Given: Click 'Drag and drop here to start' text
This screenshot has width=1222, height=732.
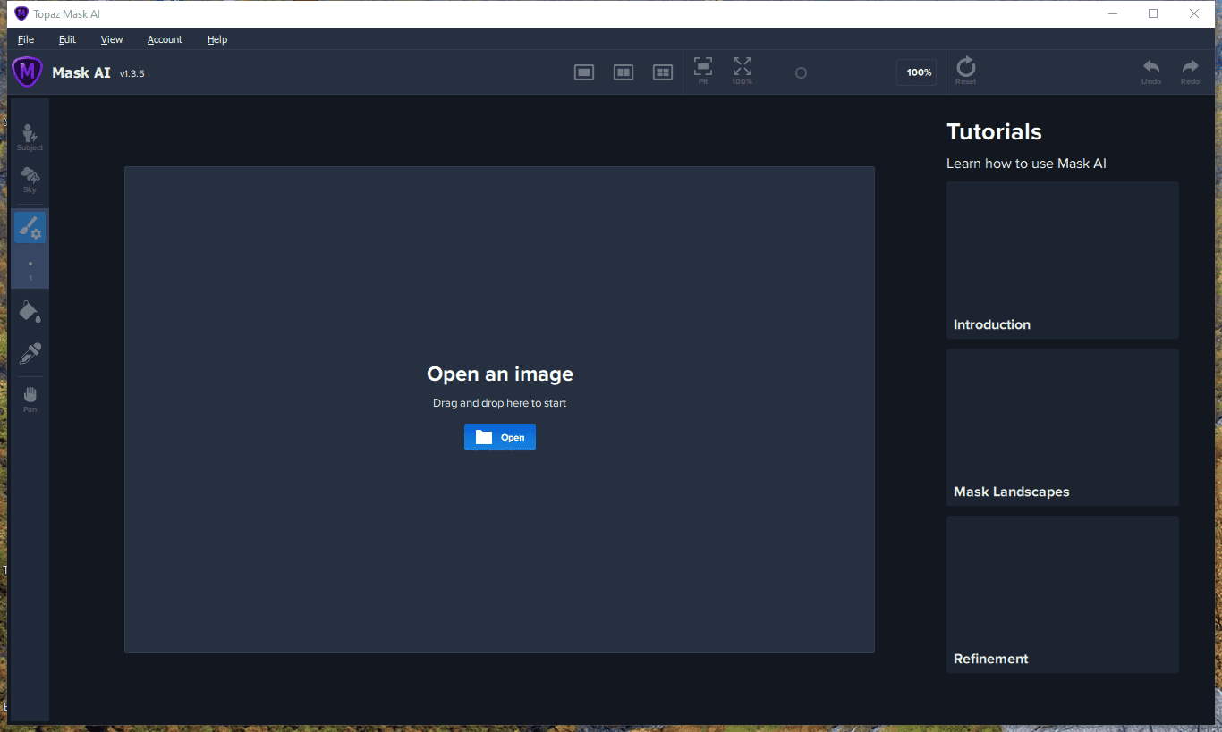Looking at the screenshot, I should point(500,403).
